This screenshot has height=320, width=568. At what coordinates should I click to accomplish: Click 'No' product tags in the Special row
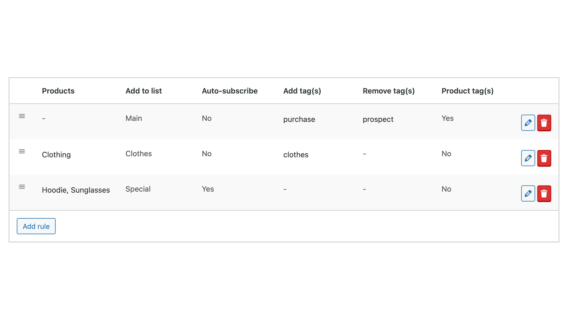[446, 189]
